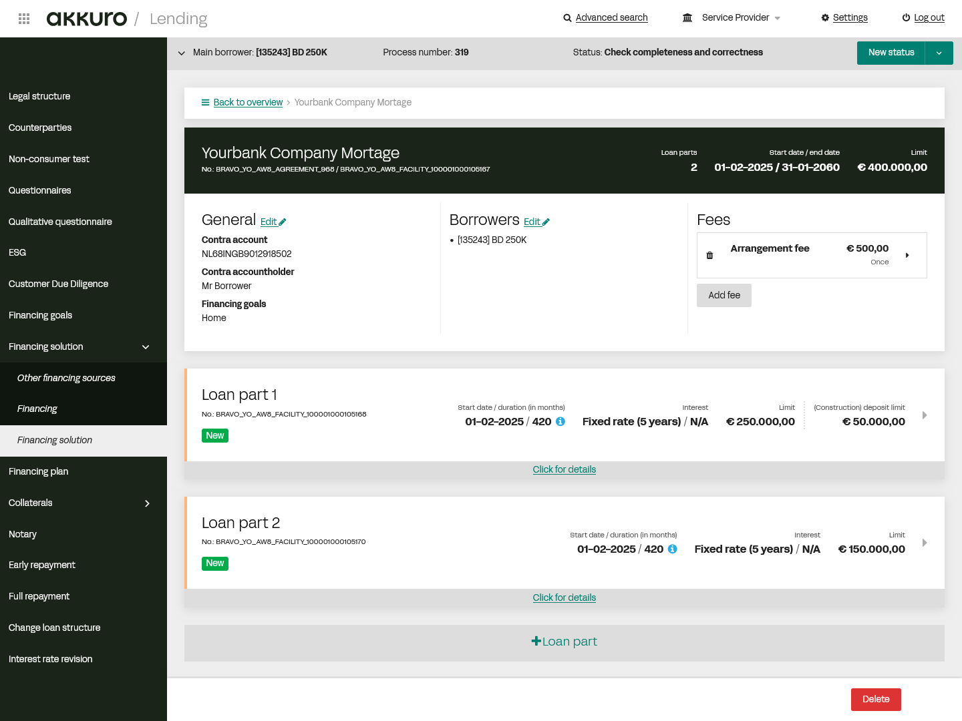The width and height of the screenshot is (962, 721).
Task: Click the Back to overview link
Action: [x=248, y=102]
